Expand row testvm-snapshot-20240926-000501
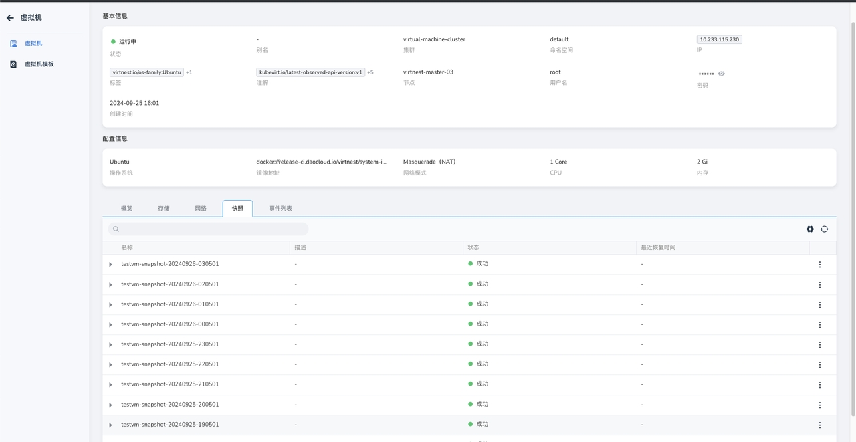Viewport: 856px width, 442px height. (x=111, y=325)
